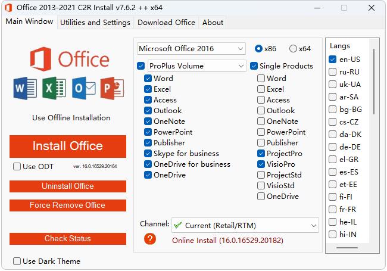
Task: Click the Force Remove Office button
Action: point(68,205)
